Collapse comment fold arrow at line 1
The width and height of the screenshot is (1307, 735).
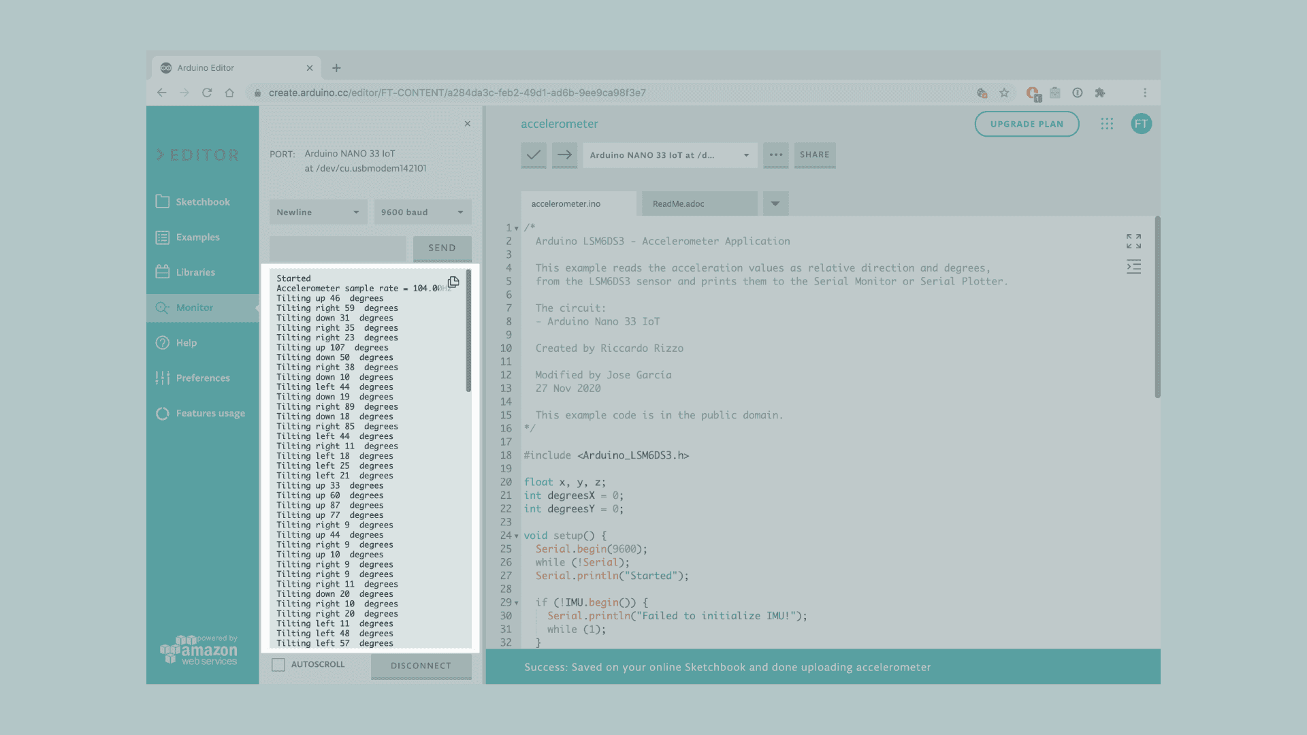(x=517, y=229)
